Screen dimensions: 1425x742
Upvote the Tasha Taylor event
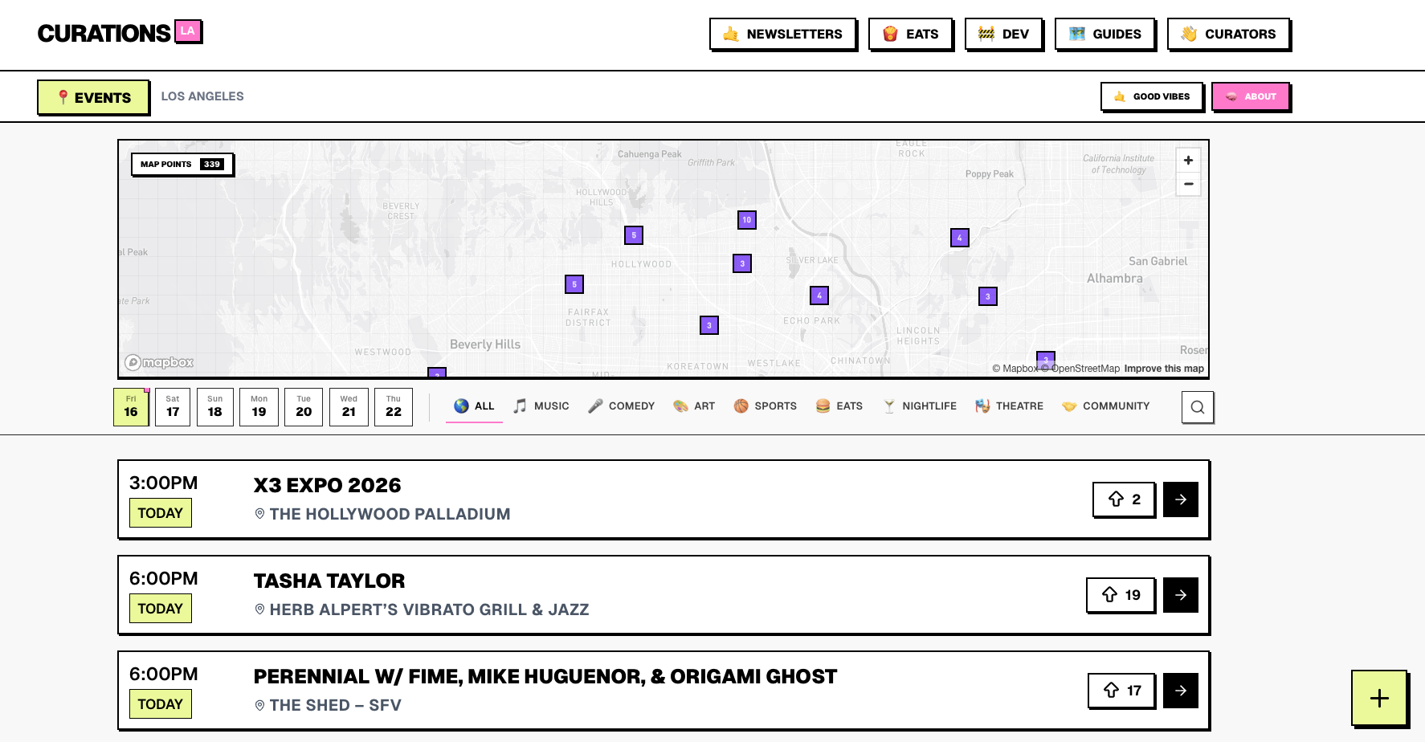pos(1121,595)
